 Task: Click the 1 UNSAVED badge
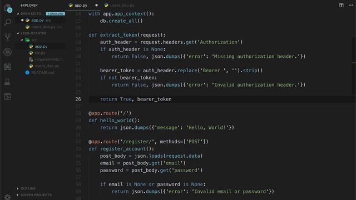click(56, 14)
